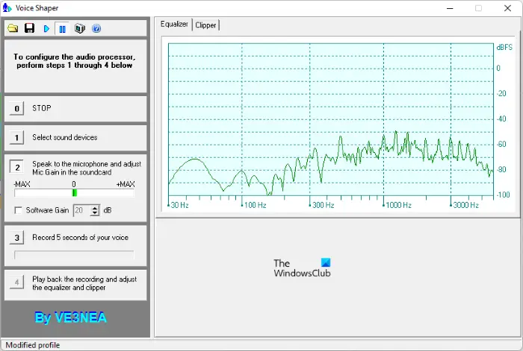Close the Voice Shaper window

click(507, 8)
